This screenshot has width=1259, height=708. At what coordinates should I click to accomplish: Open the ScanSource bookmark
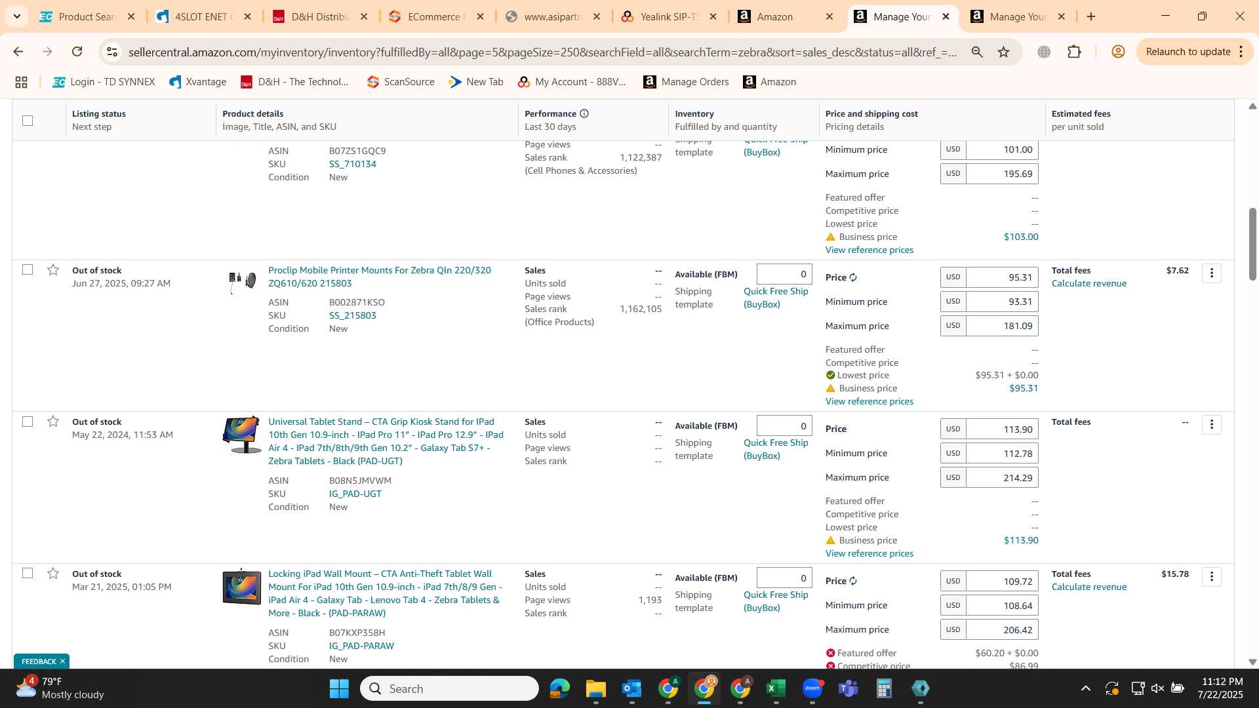point(400,82)
